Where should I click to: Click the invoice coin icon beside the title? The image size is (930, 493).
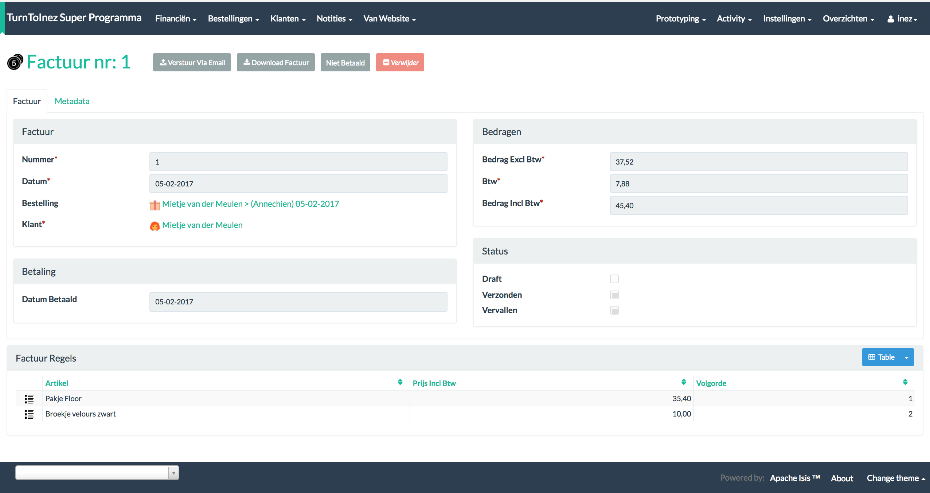pos(15,62)
